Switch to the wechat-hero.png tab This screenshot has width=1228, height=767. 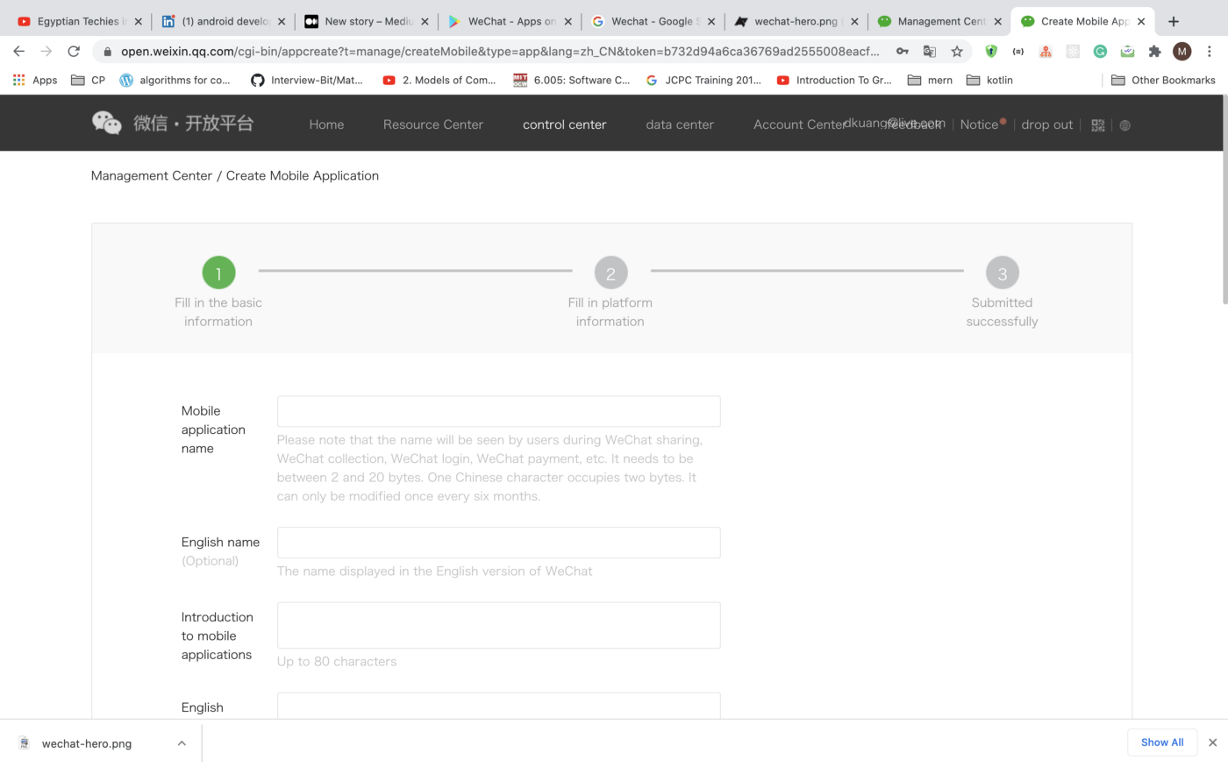(x=796, y=21)
